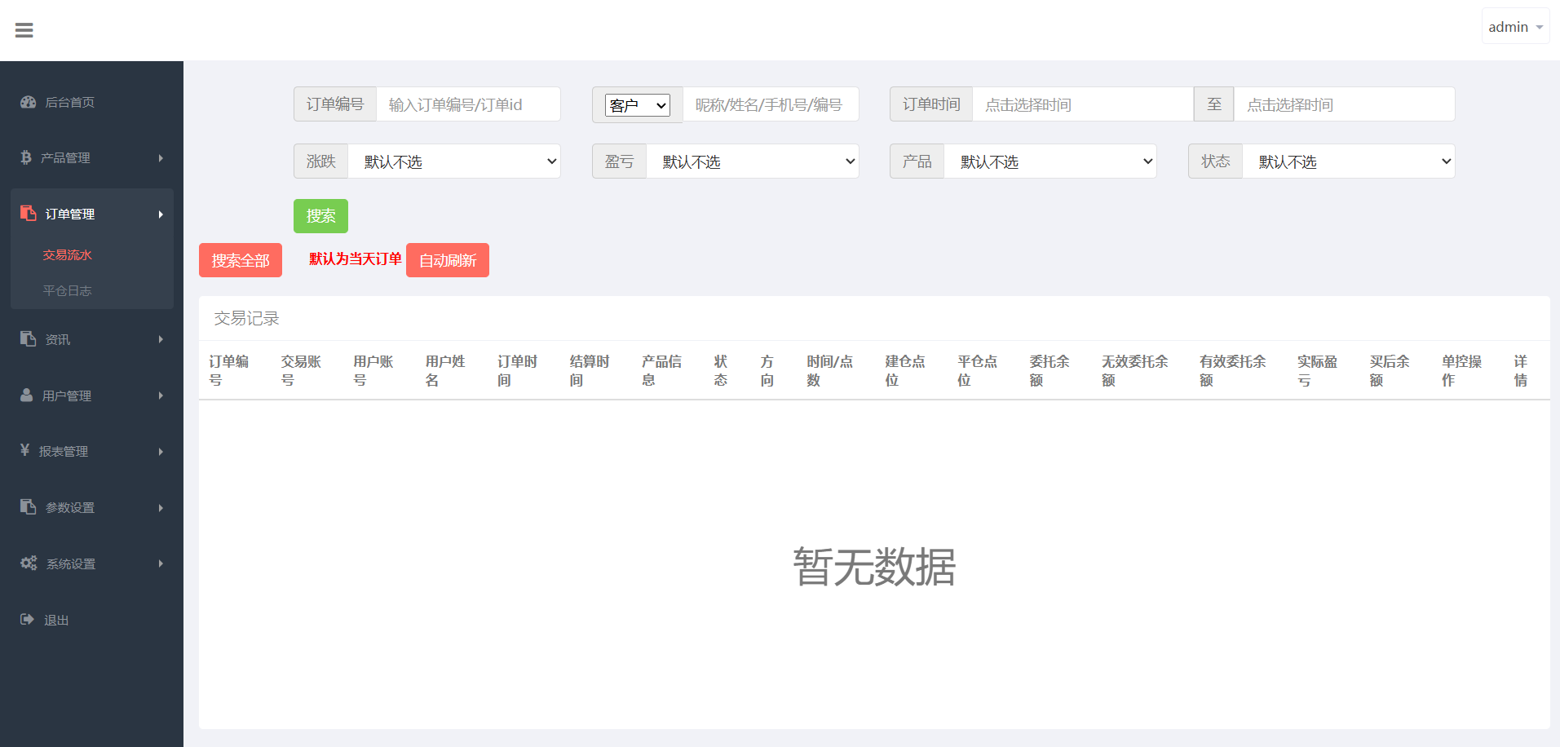Open 交易流水 submenu item

[68, 255]
